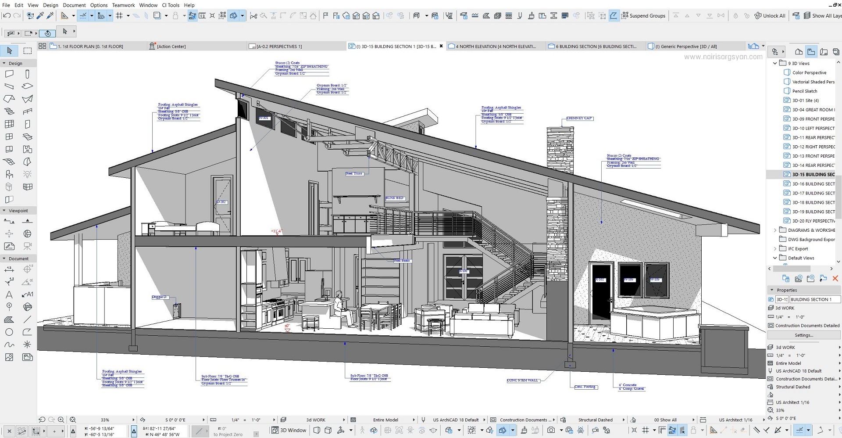Image resolution: width=842 pixels, height=438 pixels.
Task: Open the Teamwork menu
Action: [x=123, y=5]
